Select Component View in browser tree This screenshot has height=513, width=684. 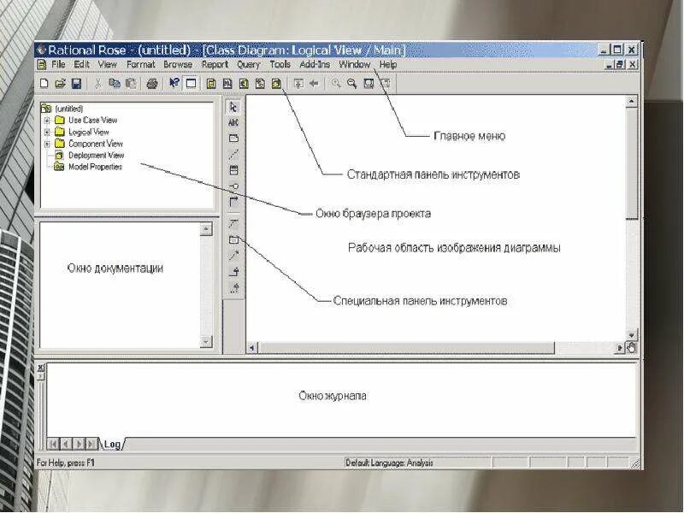[x=96, y=144]
